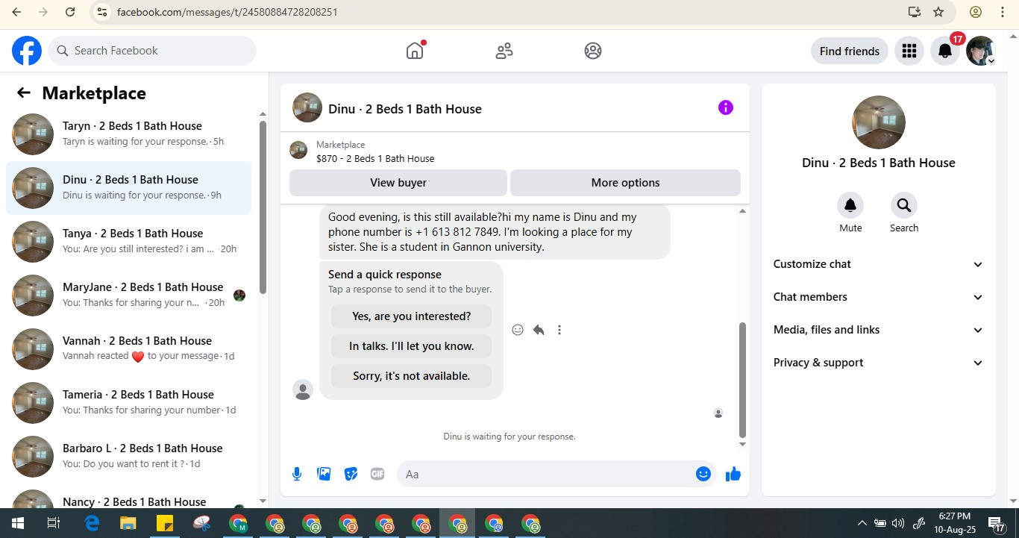React to quick response message with emoji
The height and width of the screenshot is (538, 1019).
518,330
